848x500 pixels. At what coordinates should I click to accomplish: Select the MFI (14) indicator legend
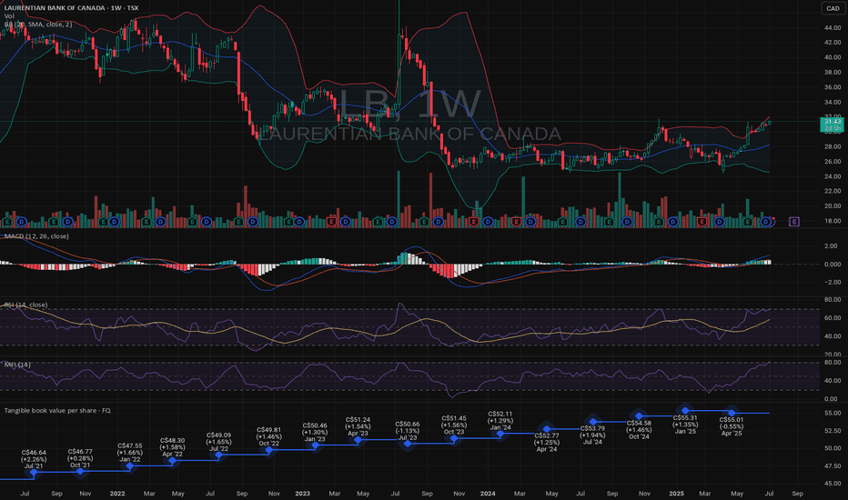17,365
